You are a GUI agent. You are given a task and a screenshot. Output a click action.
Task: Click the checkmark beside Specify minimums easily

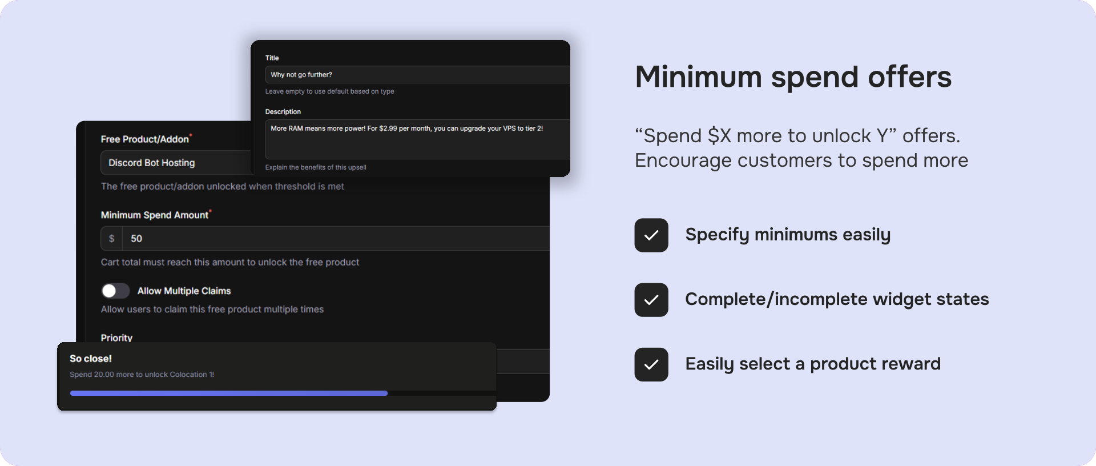(651, 235)
